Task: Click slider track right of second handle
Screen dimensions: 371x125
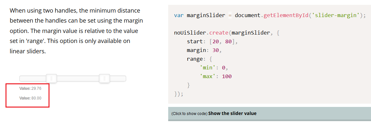Action: [x=118, y=78]
